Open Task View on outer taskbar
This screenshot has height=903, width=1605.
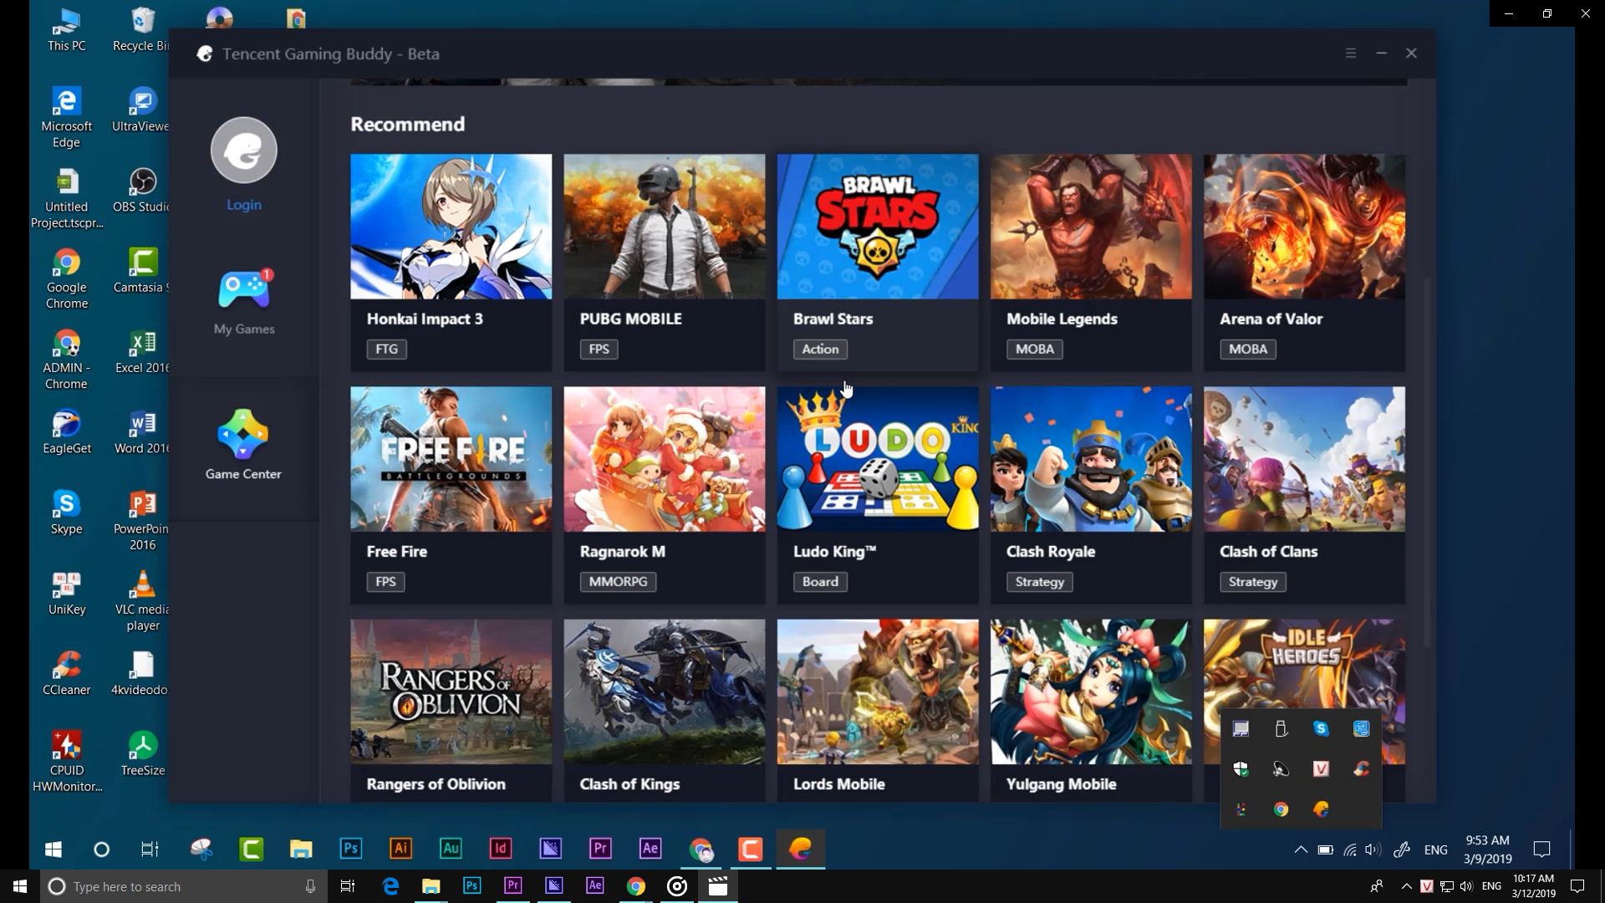[348, 886]
